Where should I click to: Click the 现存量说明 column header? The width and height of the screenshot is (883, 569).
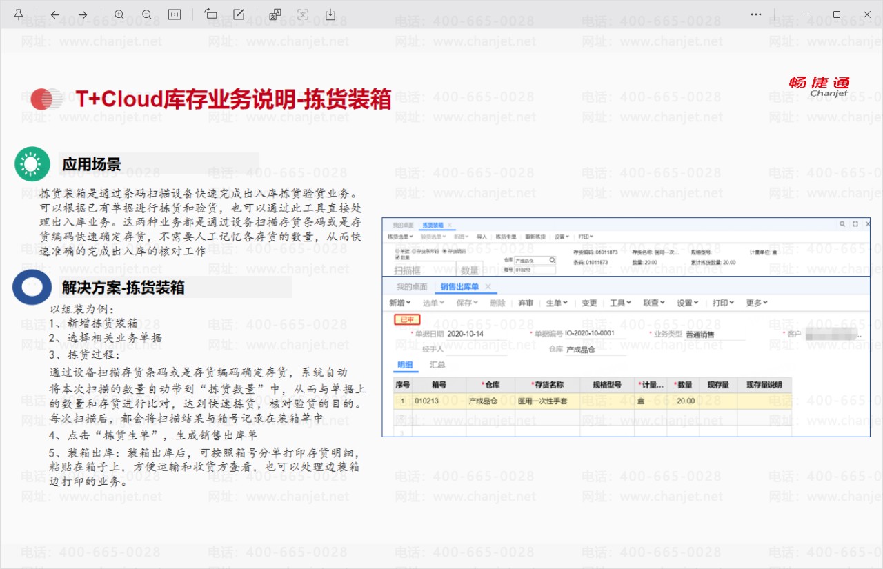(x=764, y=385)
